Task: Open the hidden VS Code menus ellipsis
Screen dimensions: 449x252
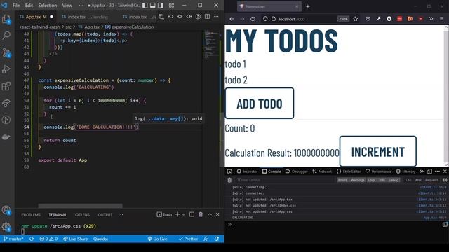Action: (81, 5)
